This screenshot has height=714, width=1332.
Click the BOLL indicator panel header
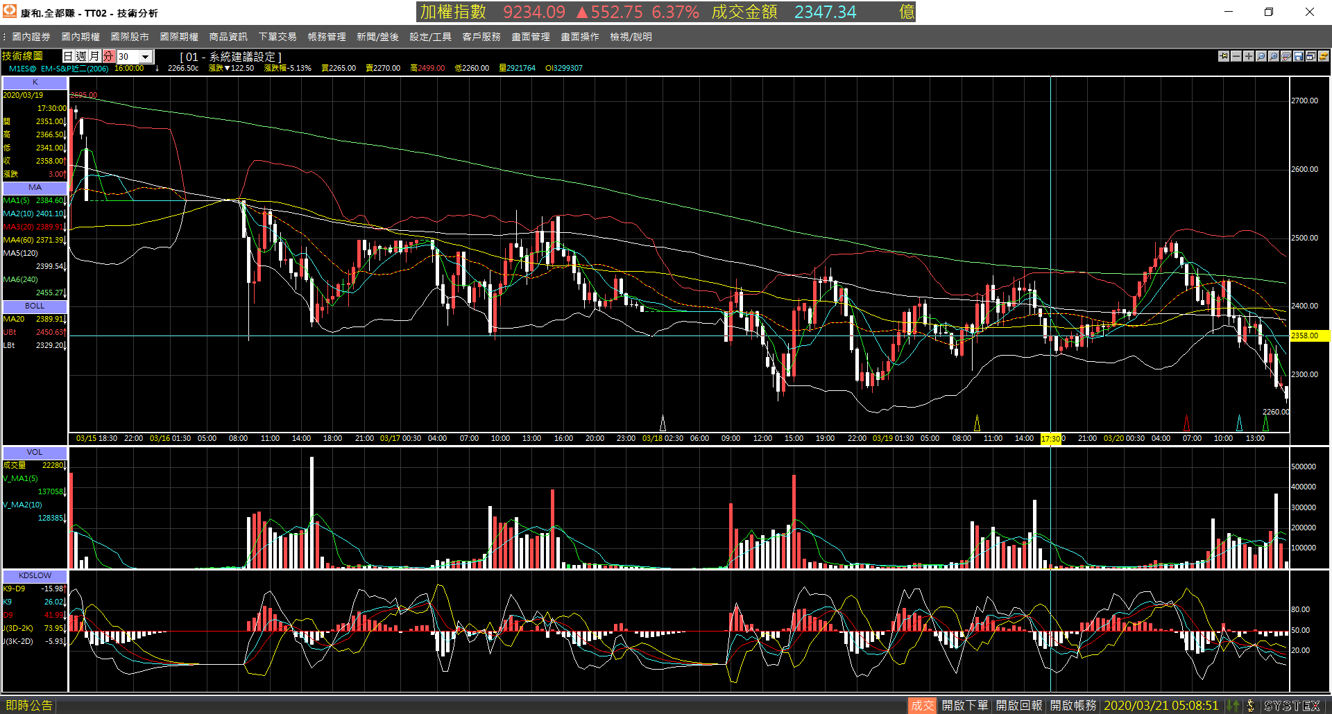coord(35,306)
